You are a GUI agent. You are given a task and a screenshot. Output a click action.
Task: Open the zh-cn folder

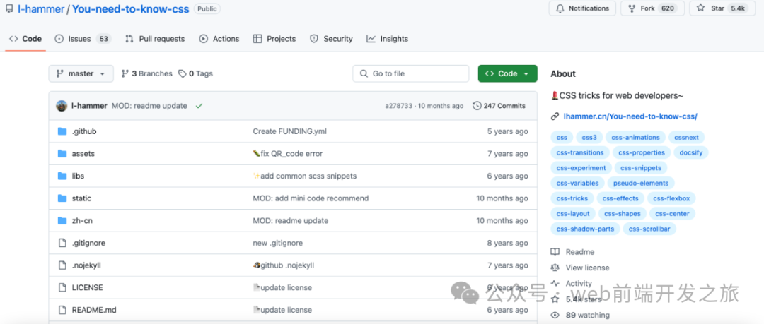coord(82,221)
